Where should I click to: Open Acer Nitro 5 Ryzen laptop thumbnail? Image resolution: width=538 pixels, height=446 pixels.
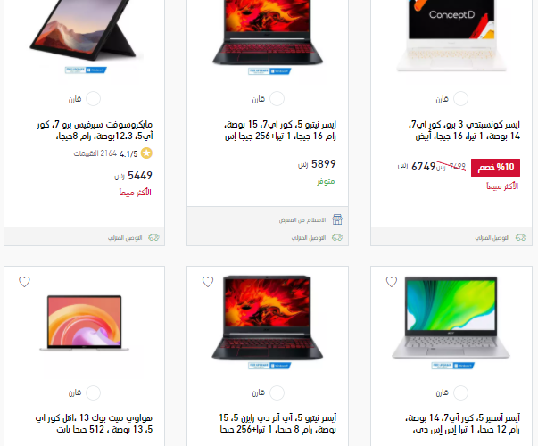268,321
